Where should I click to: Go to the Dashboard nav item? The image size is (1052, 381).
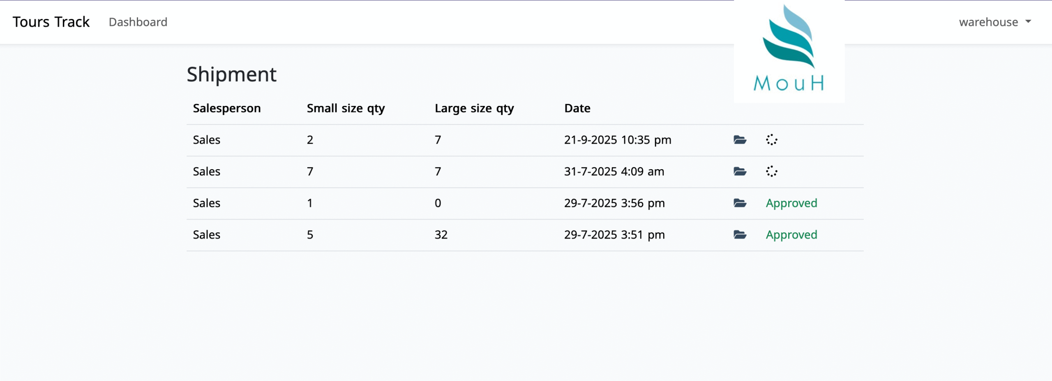[x=138, y=22]
